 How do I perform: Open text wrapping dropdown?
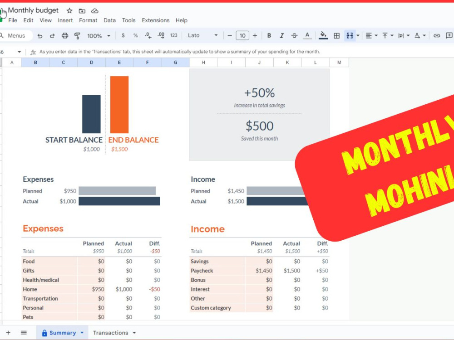(404, 35)
